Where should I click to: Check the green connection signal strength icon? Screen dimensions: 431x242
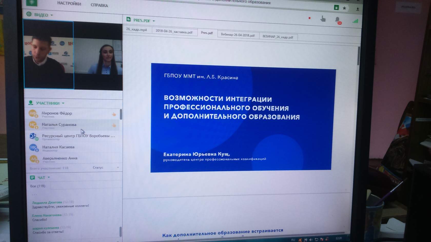355,21
